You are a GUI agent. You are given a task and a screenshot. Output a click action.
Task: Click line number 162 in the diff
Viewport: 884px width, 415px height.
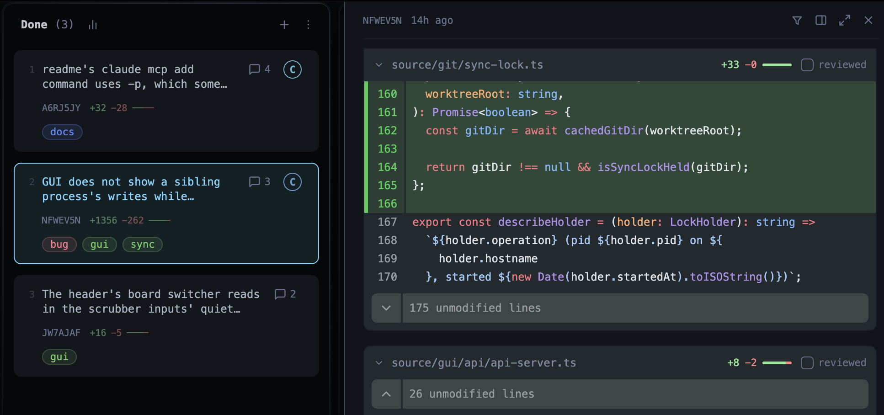point(387,131)
